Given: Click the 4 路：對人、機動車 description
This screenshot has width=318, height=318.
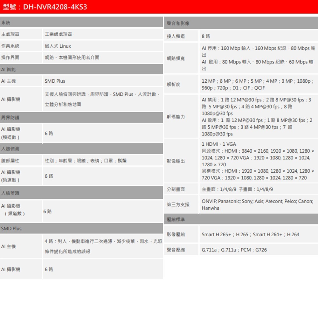Looking at the screenshot, I should point(103,246).
